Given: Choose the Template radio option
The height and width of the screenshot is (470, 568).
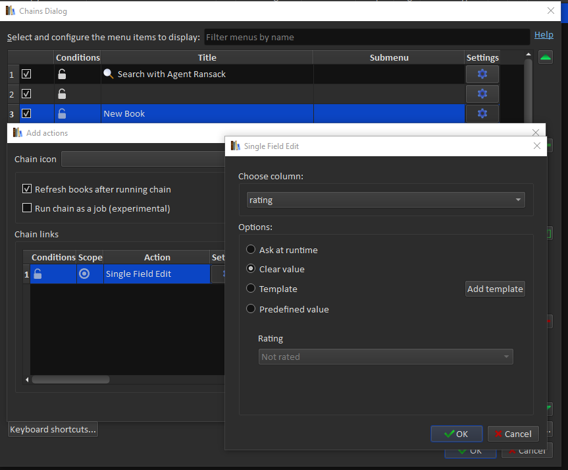Looking at the screenshot, I should pyautogui.click(x=251, y=289).
